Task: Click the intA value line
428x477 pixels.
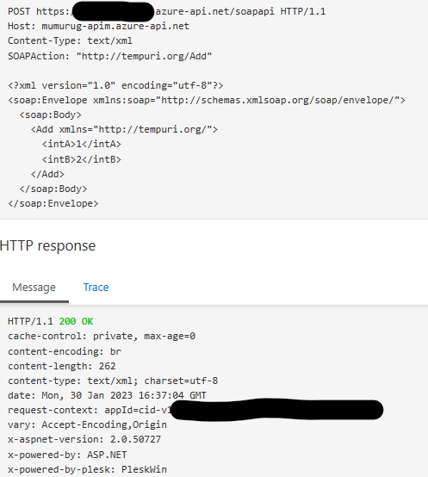Action: 82,144
